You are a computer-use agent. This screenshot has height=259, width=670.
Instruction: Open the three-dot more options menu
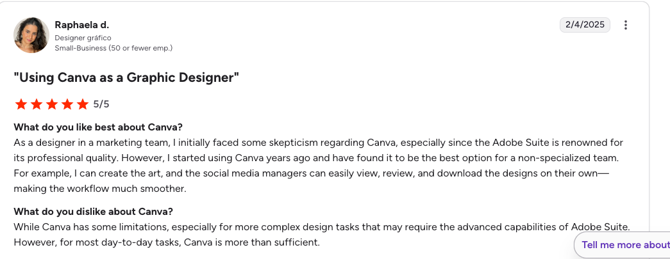pyautogui.click(x=626, y=25)
